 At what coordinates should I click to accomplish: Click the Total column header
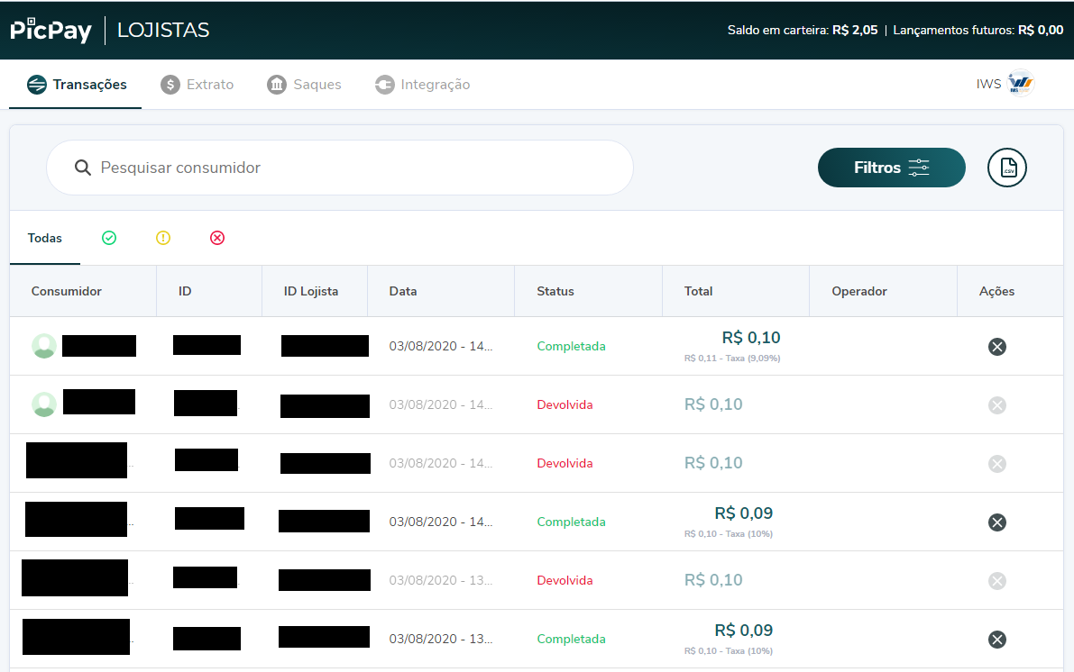[698, 291]
